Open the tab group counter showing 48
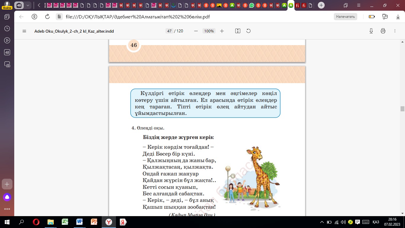This screenshot has height=228, width=405. (19, 5)
